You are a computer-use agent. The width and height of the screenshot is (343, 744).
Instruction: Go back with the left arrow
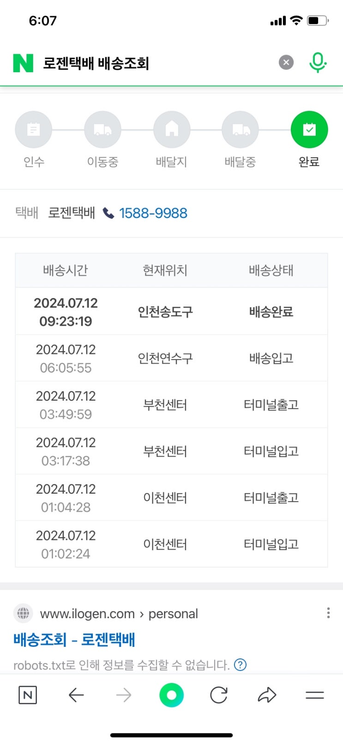click(x=76, y=695)
